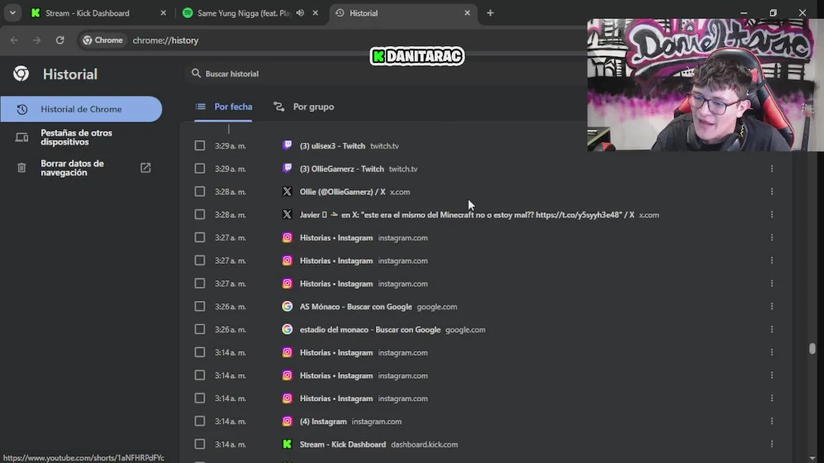Open the (3) OllieGamerz - Twitch history link
Screen dimensions: 824x463
[342, 169]
